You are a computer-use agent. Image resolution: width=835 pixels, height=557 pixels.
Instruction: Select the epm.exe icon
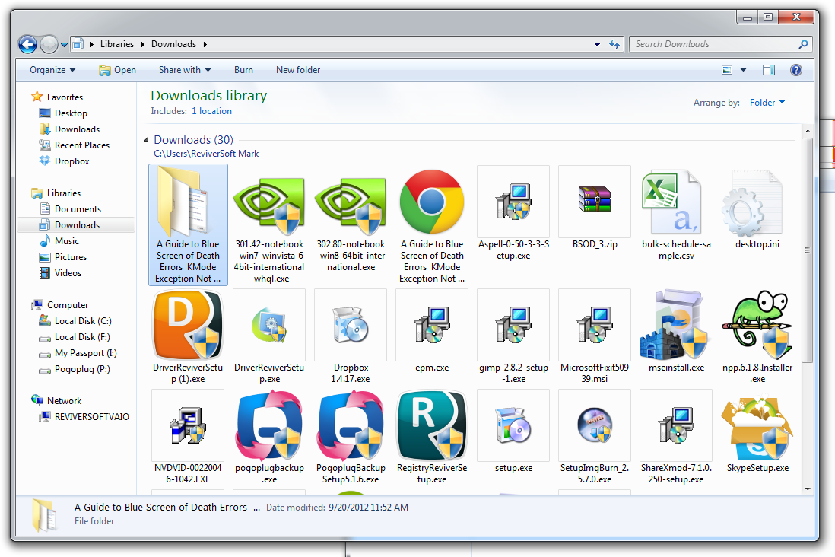[x=432, y=325]
